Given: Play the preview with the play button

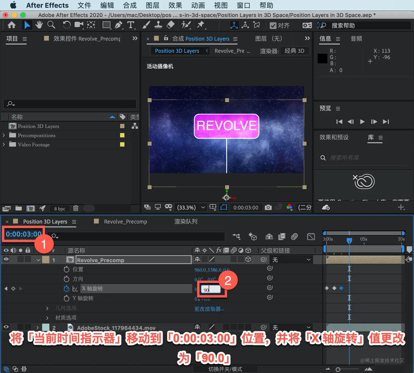Looking at the screenshot, I should (x=362, y=122).
